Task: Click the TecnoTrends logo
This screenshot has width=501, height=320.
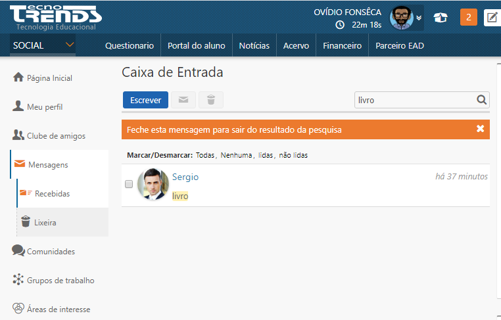Action: click(x=56, y=18)
